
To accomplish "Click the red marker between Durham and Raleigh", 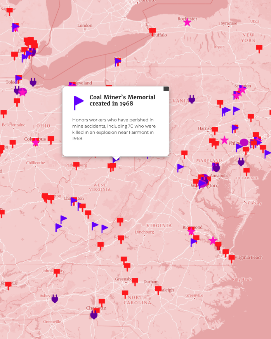I will coord(158,290).
